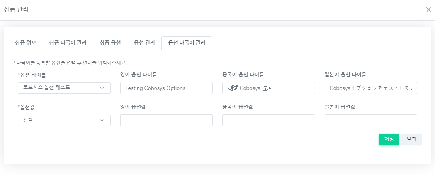Click the chevron arrow in 옵션 타이틀 select
This screenshot has width=435, height=176.
pyautogui.click(x=102, y=88)
